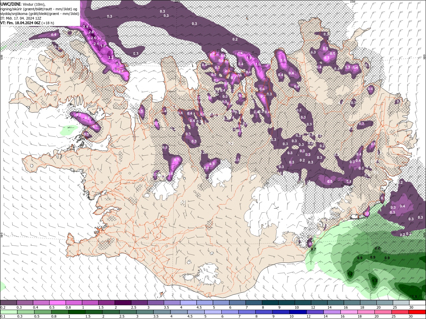The height and width of the screenshot is (319, 426).
Task: Select the pale lavender upper swatch starting at 4
Action: tap(188, 303)
